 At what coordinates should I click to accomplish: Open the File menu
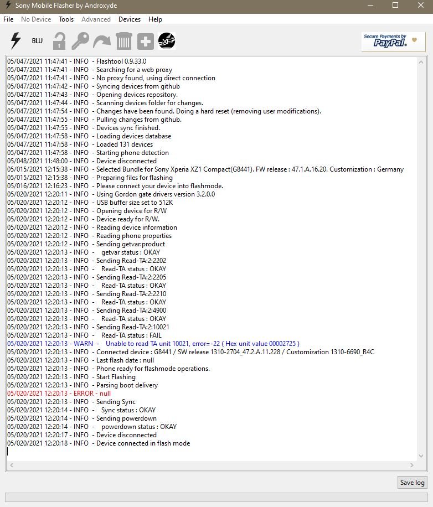click(x=8, y=19)
